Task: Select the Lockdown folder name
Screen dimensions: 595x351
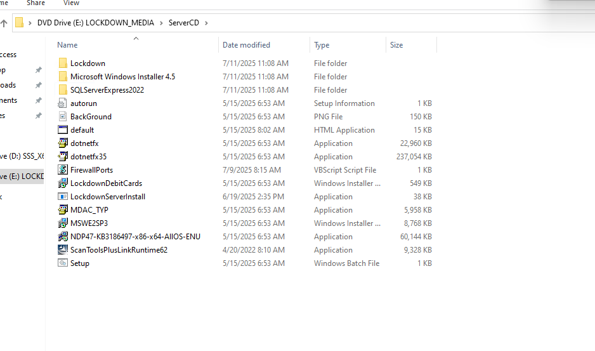Action: [88, 63]
